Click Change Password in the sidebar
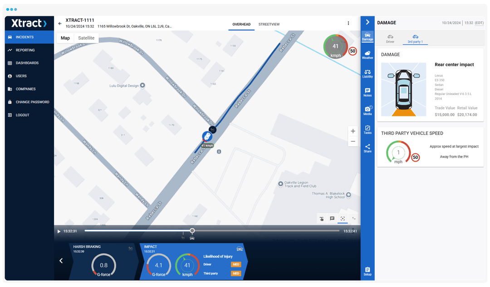The height and width of the screenshot is (287, 490). 29,102
